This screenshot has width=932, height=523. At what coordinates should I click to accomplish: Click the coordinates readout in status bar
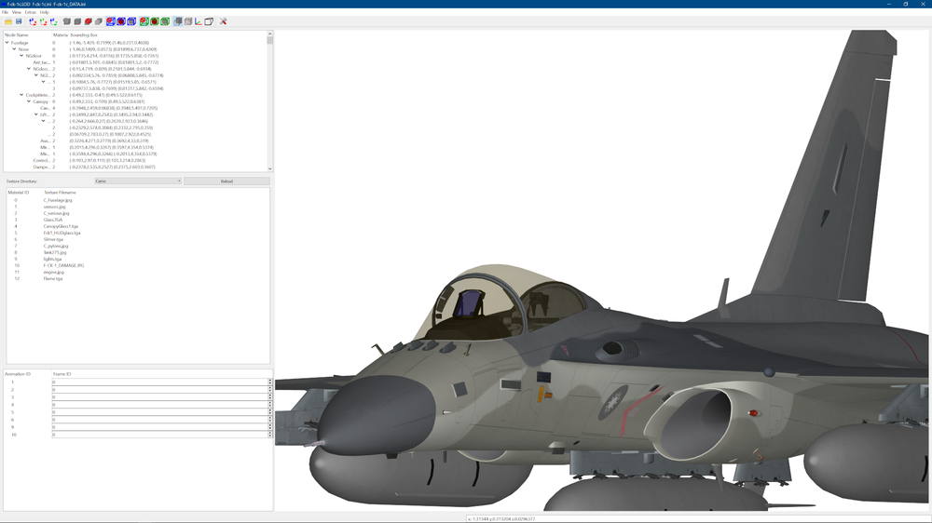501,519
